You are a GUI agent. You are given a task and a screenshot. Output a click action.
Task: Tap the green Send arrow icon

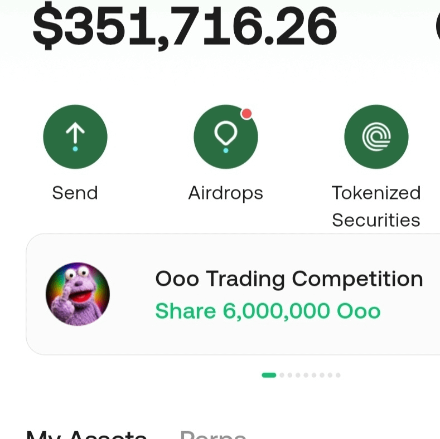pos(75,137)
